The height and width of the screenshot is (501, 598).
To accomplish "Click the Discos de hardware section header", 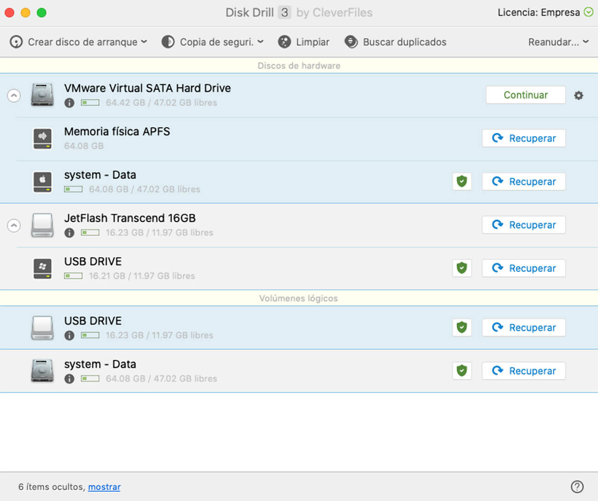I will [299, 66].
